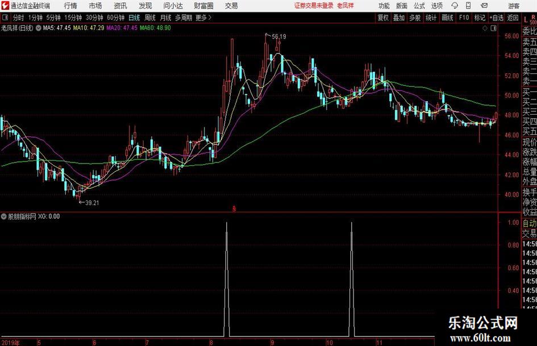
Task: Switch to 60分钟 period
Action: click(x=116, y=18)
